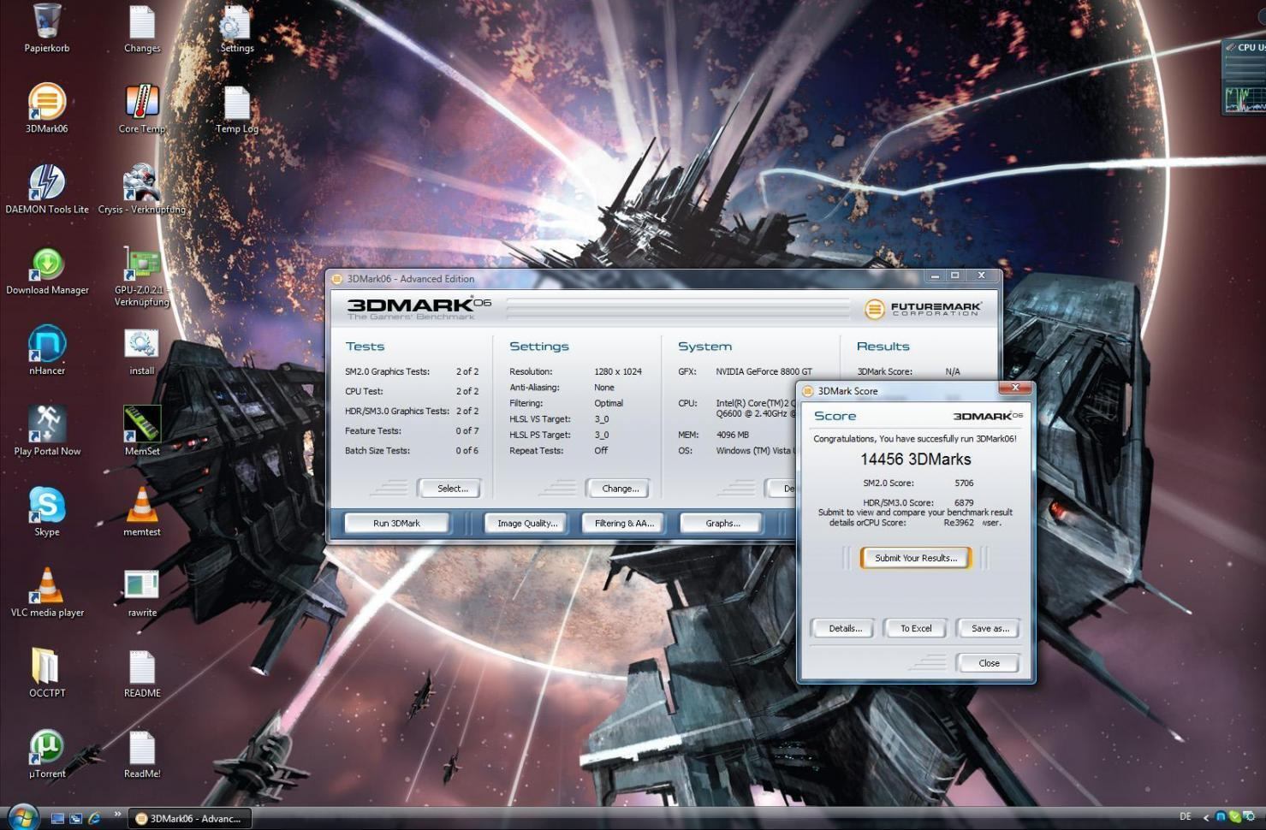
Task: Open the Papierkorb recycle bin icon
Action: pyautogui.click(x=47, y=27)
